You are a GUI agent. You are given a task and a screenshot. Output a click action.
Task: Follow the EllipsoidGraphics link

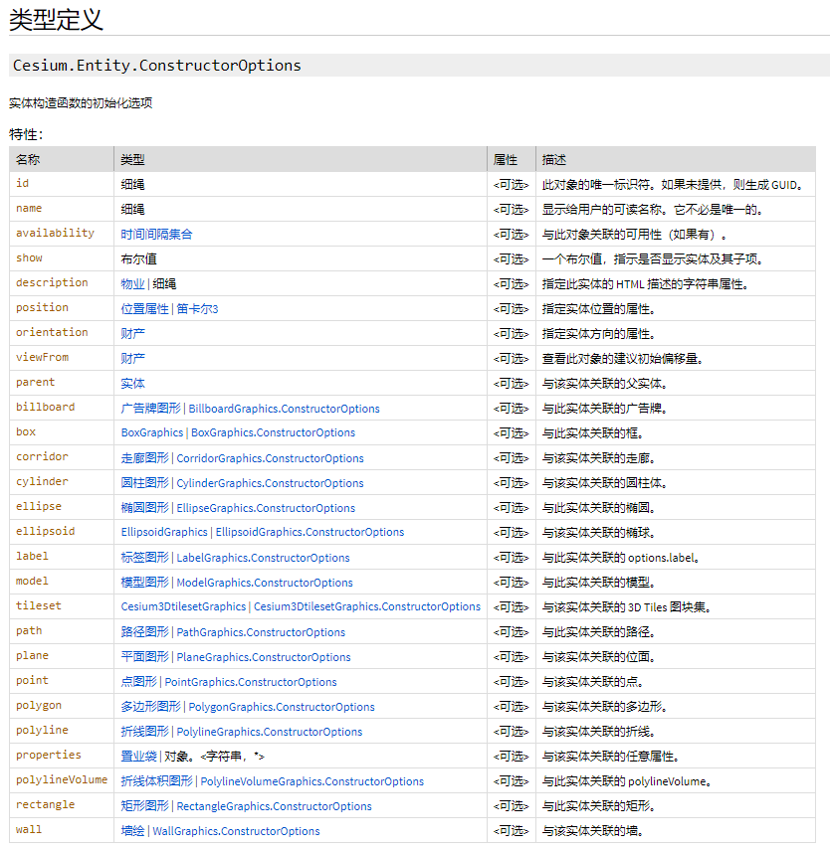click(162, 532)
